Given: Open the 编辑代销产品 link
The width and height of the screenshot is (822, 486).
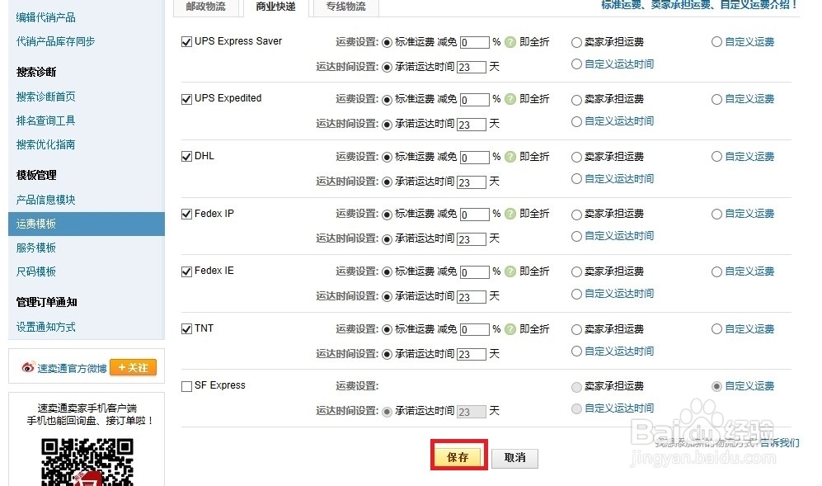Looking at the screenshot, I should point(45,17).
